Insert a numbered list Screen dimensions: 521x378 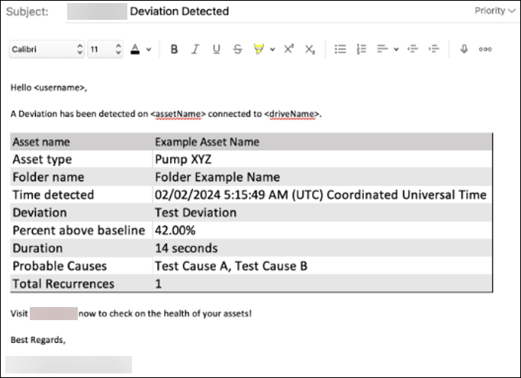(362, 50)
